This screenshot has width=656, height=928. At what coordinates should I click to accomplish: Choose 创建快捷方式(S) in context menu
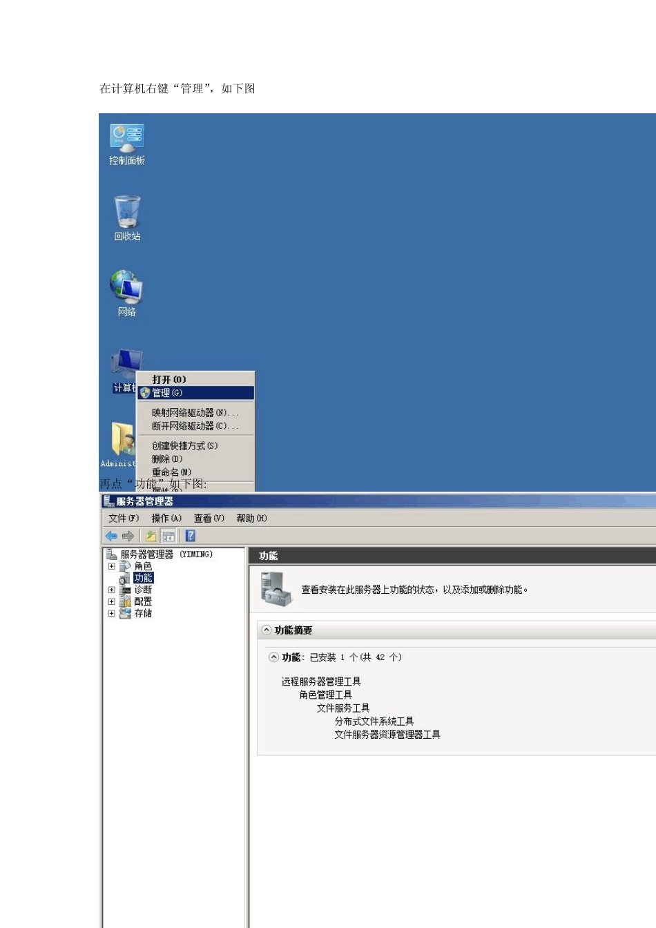click(196, 446)
